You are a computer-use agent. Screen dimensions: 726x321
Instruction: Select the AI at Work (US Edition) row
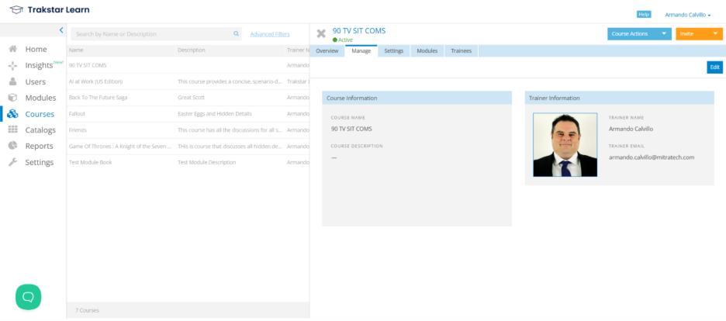188,81
